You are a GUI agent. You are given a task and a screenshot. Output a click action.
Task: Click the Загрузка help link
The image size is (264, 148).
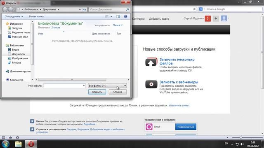click(x=72, y=129)
